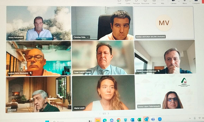Open the Vista layout menu
The height and width of the screenshot is (122, 204).
pyautogui.click(x=154, y=2)
